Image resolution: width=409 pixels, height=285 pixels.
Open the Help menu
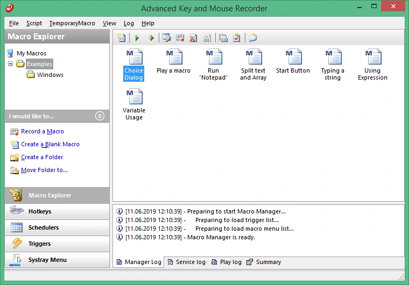(x=147, y=23)
